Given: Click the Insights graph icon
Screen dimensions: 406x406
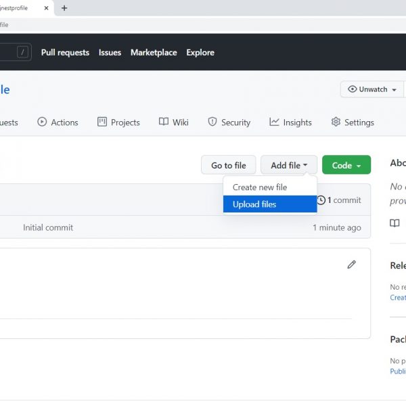Looking at the screenshot, I should (x=274, y=122).
